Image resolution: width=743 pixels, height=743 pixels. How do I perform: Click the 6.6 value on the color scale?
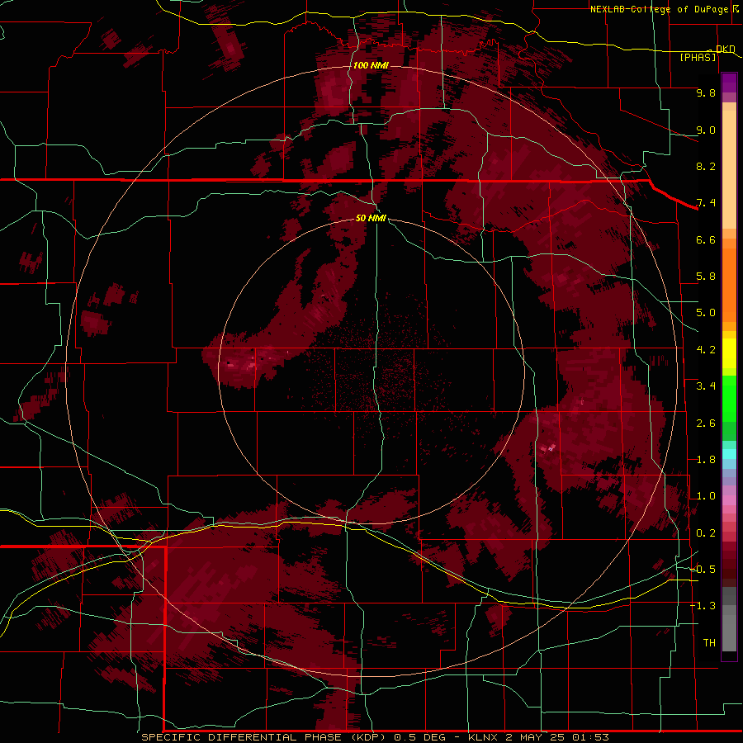click(706, 239)
